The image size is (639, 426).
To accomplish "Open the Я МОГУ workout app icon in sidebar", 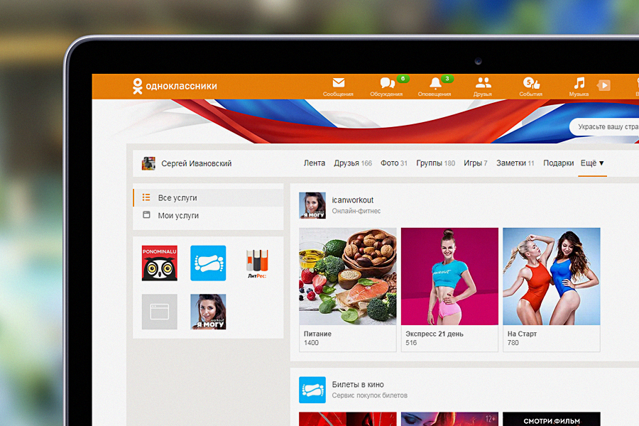I will [x=208, y=312].
